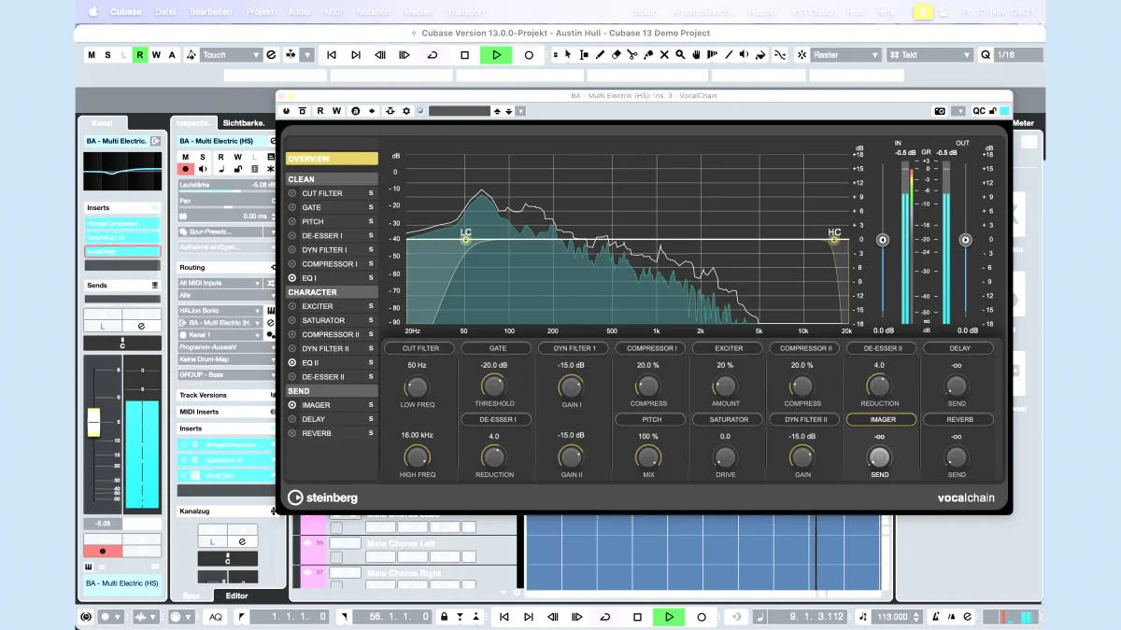Click the Quantize Q icon in toolbar
The width and height of the screenshot is (1121, 630).
[x=985, y=55]
